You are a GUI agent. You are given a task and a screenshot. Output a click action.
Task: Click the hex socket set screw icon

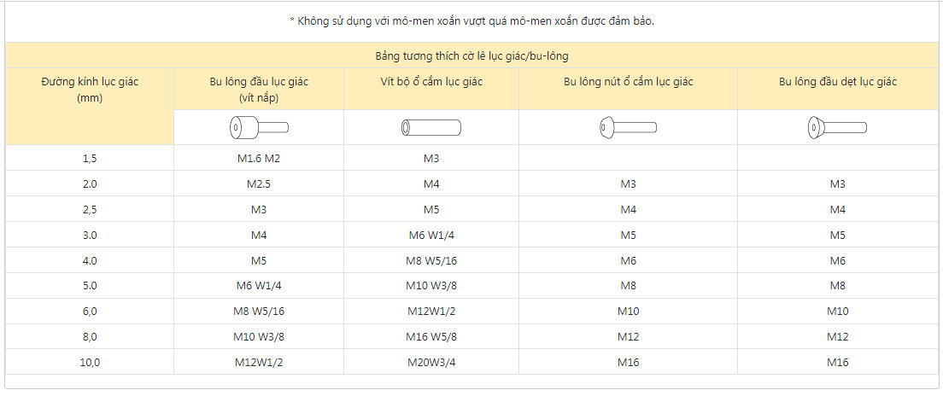430,128
